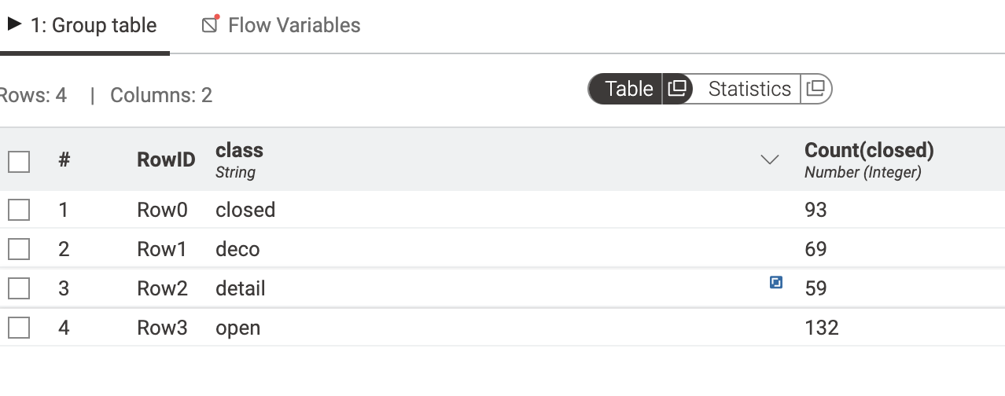Check the box for Row1 deco
Viewport: 1005px width, 396px height.
[x=19, y=249]
